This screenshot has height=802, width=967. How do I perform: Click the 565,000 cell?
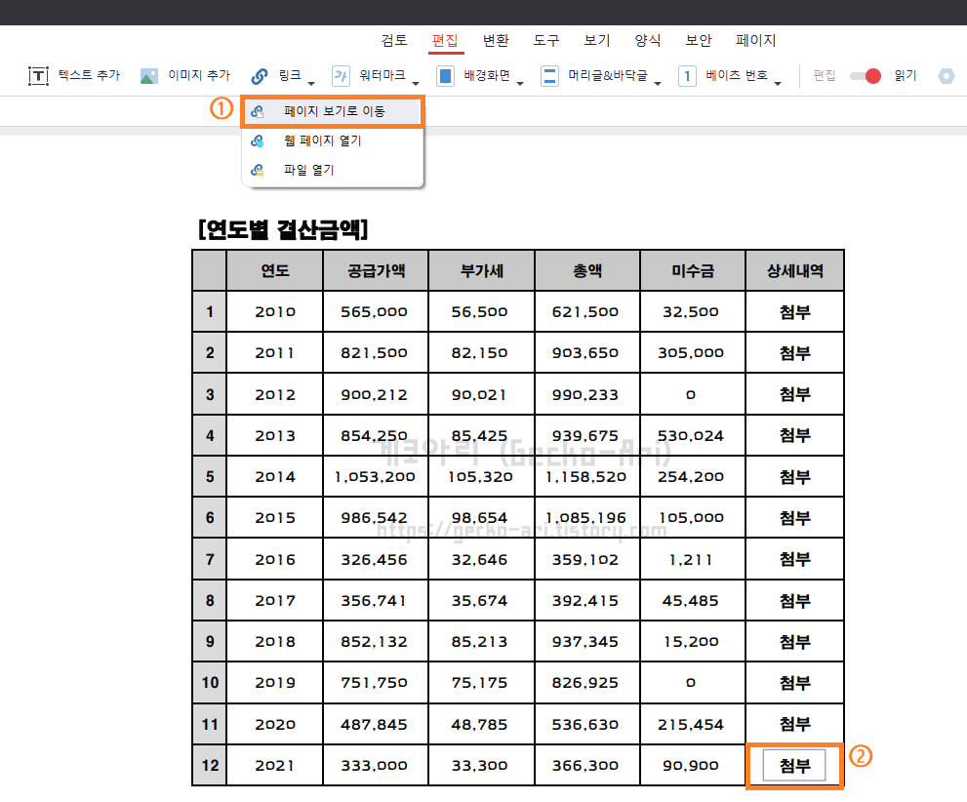(x=375, y=312)
